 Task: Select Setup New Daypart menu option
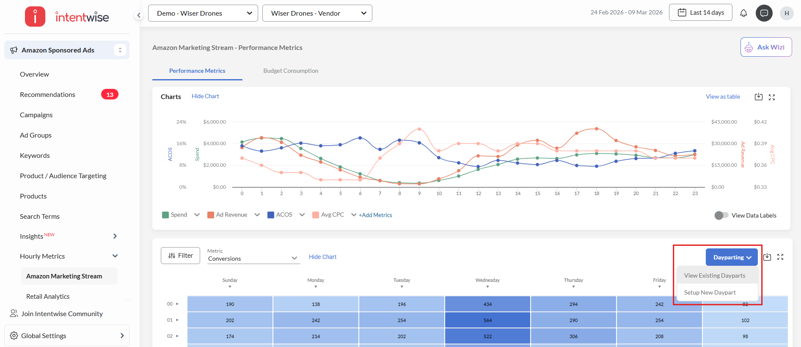710,292
